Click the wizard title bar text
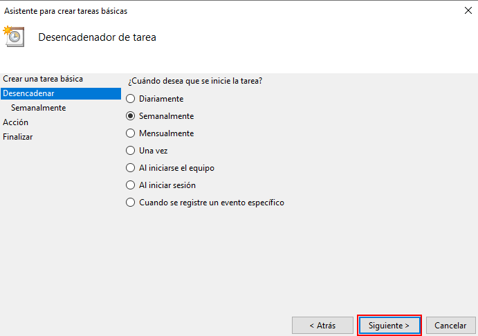Image resolution: width=478 pixels, height=336 pixels. (x=66, y=11)
